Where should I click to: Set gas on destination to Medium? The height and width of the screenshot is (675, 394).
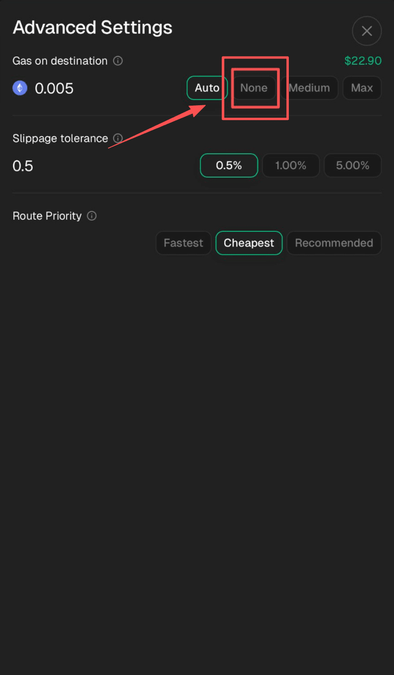coord(309,88)
